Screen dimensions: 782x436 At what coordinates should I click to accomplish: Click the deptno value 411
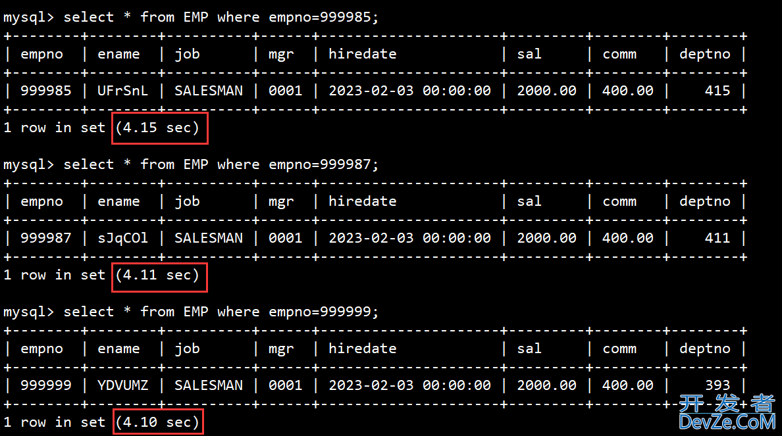coord(717,238)
